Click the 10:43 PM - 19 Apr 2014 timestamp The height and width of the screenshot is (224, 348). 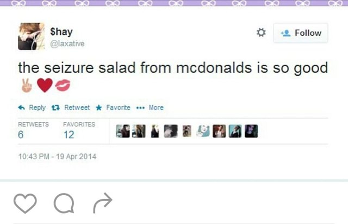coord(57,157)
